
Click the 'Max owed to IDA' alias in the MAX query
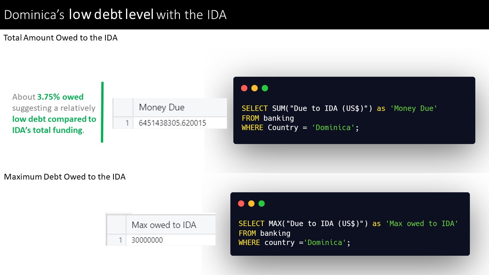421,223
